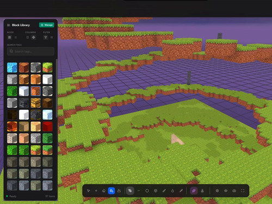Toggle the purple sparkle effect button

click(194, 191)
